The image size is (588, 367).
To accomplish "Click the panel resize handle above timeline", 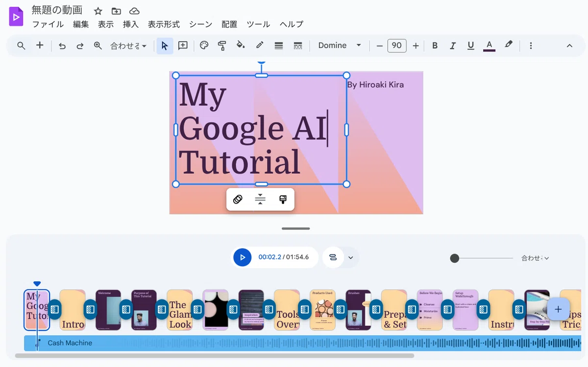I will pyautogui.click(x=295, y=229).
